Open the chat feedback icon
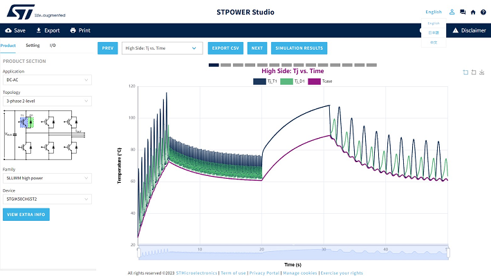The width and height of the screenshot is (491, 276). pos(463,12)
